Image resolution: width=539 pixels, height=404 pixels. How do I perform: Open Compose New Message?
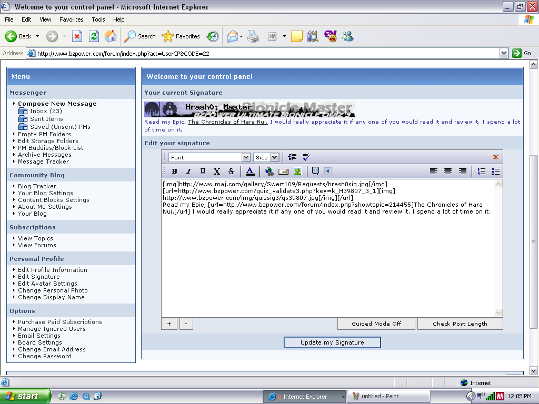pos(57,104)
